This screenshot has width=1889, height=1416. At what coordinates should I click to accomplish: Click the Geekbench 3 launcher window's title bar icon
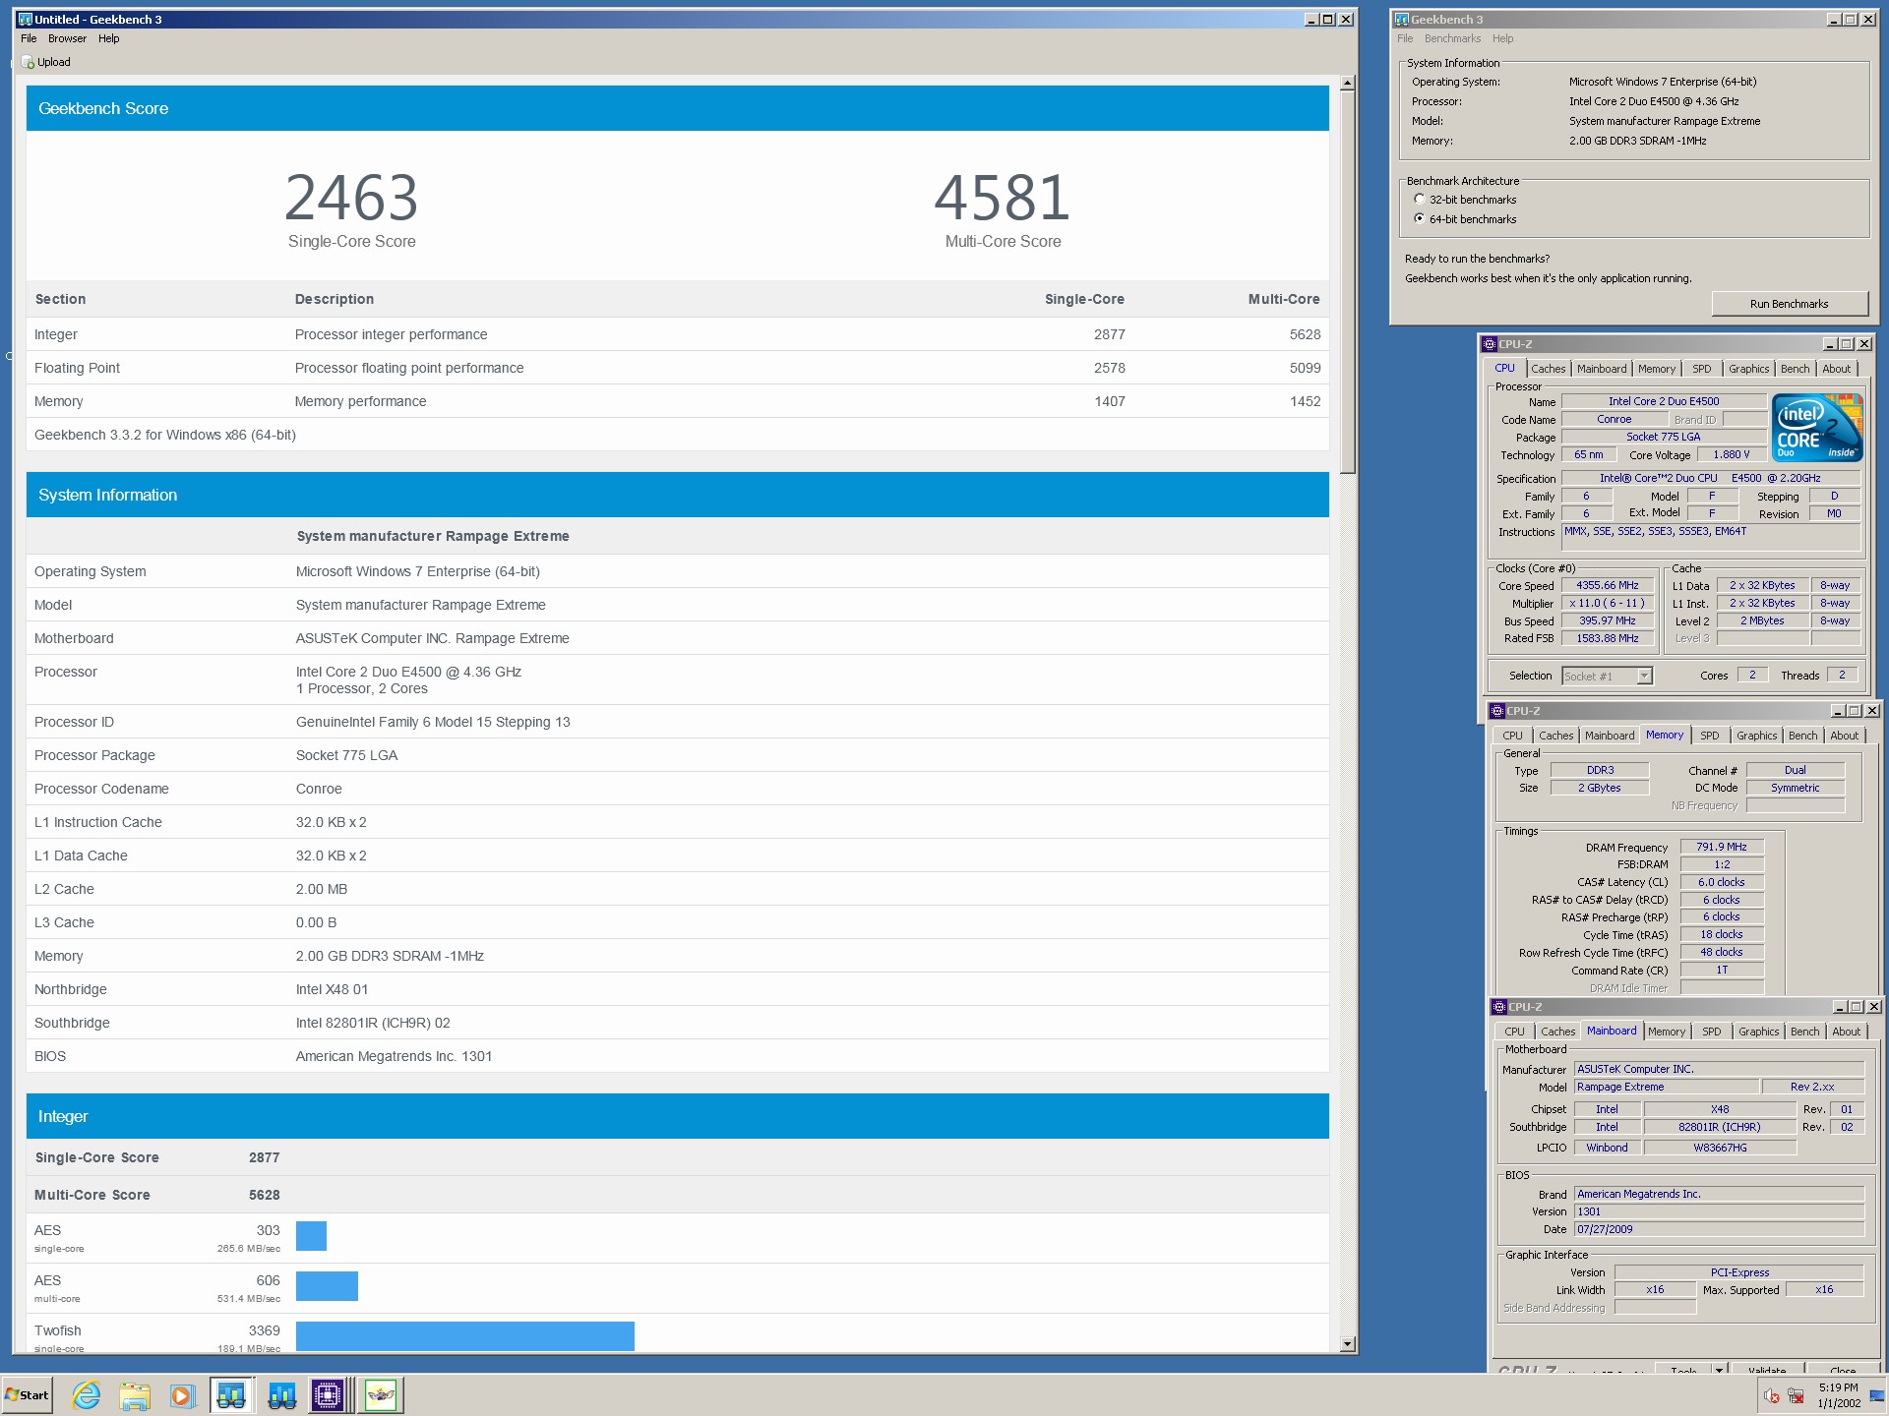click(x=1402, y=19)
